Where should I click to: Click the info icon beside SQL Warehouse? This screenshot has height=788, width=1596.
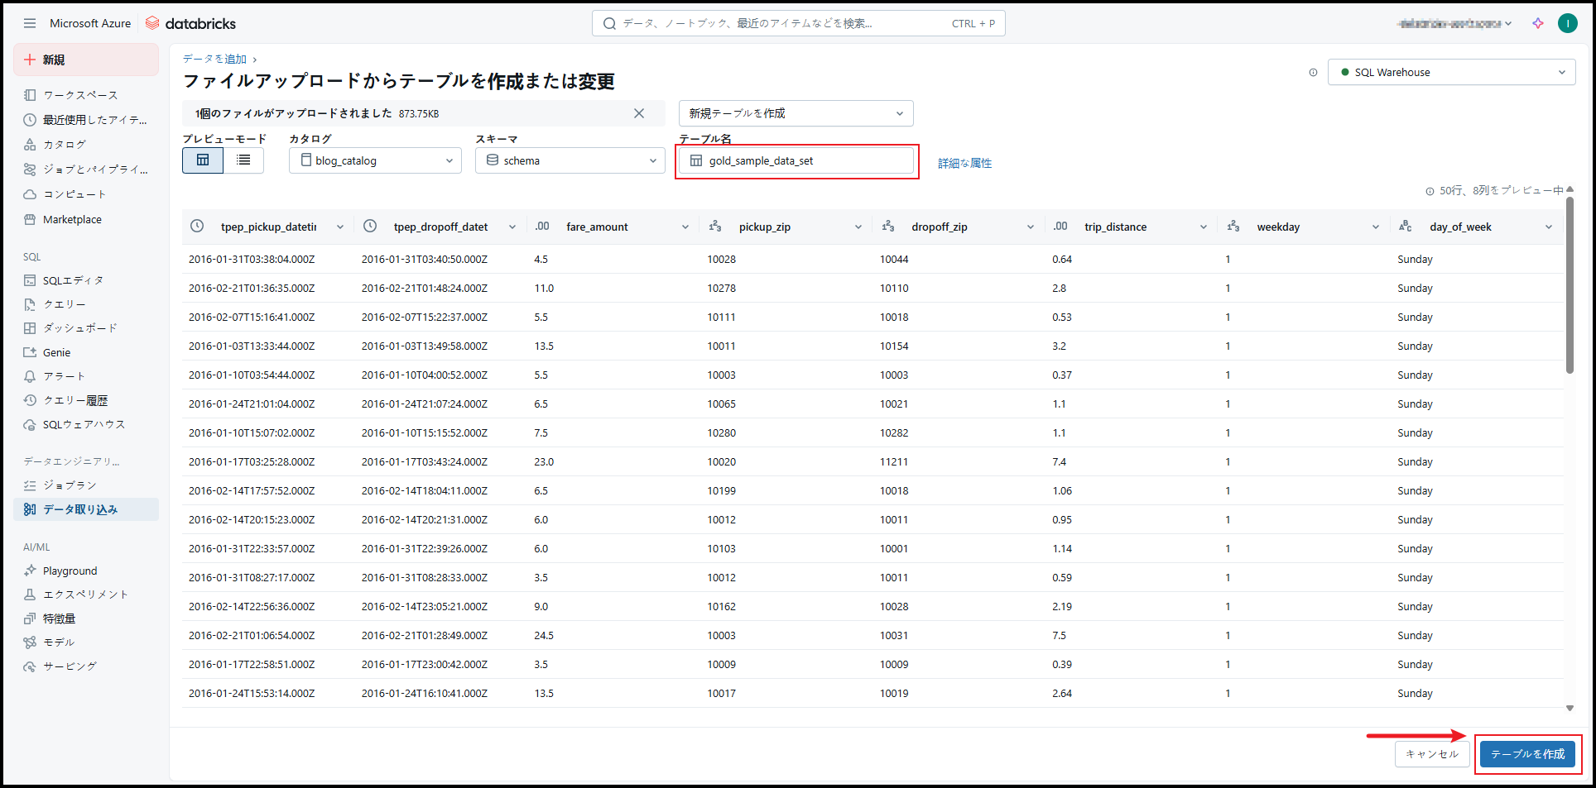pos(1313,73)
